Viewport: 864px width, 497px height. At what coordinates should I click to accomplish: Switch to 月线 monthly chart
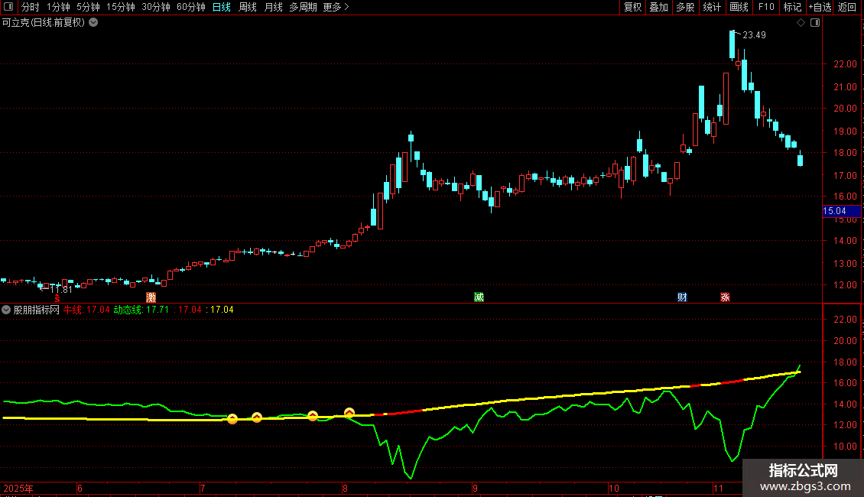273,7
